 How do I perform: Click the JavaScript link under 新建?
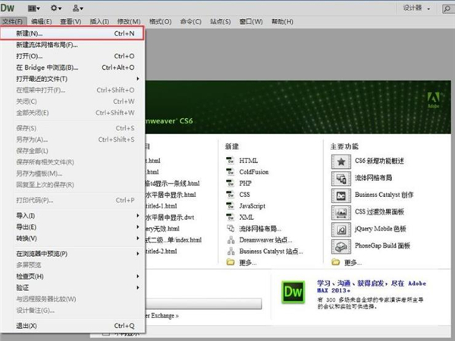pos(253,206)
